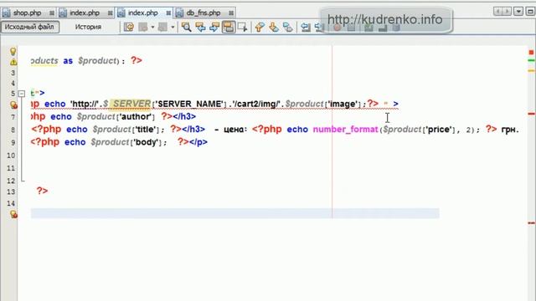Toggle rectangular selection mode icon
This screenshot has height=301, width=536.
pyautogui.click(x=242, y=27)
